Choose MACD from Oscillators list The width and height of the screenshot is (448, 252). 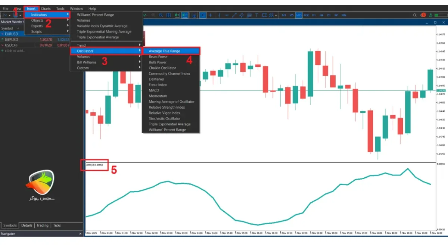coord(171,90)
